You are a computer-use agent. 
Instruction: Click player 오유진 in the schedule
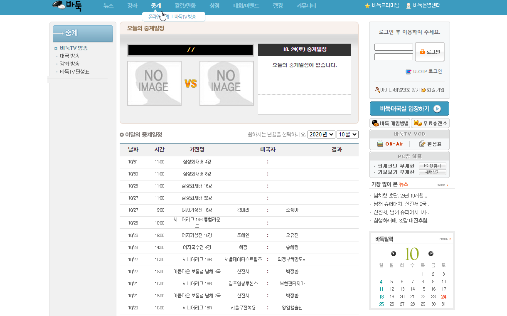coord(292,235)
